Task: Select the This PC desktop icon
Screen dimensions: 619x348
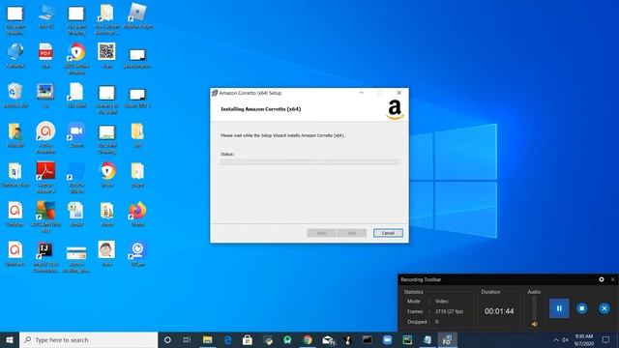Action: [x=46, y=16]
